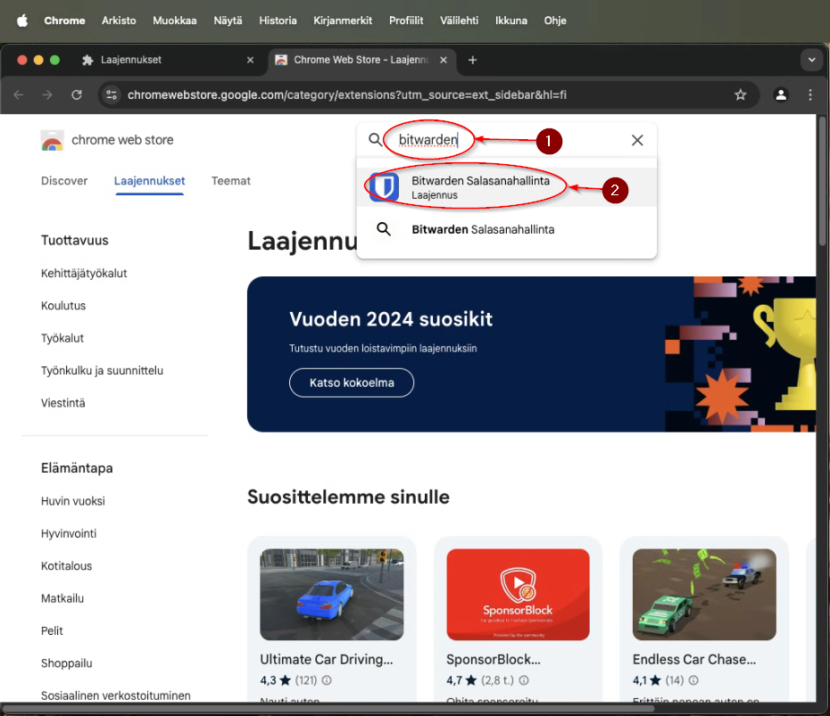Open the Muokkaa menu
This screenshot has width=830, height=716.
175,21
